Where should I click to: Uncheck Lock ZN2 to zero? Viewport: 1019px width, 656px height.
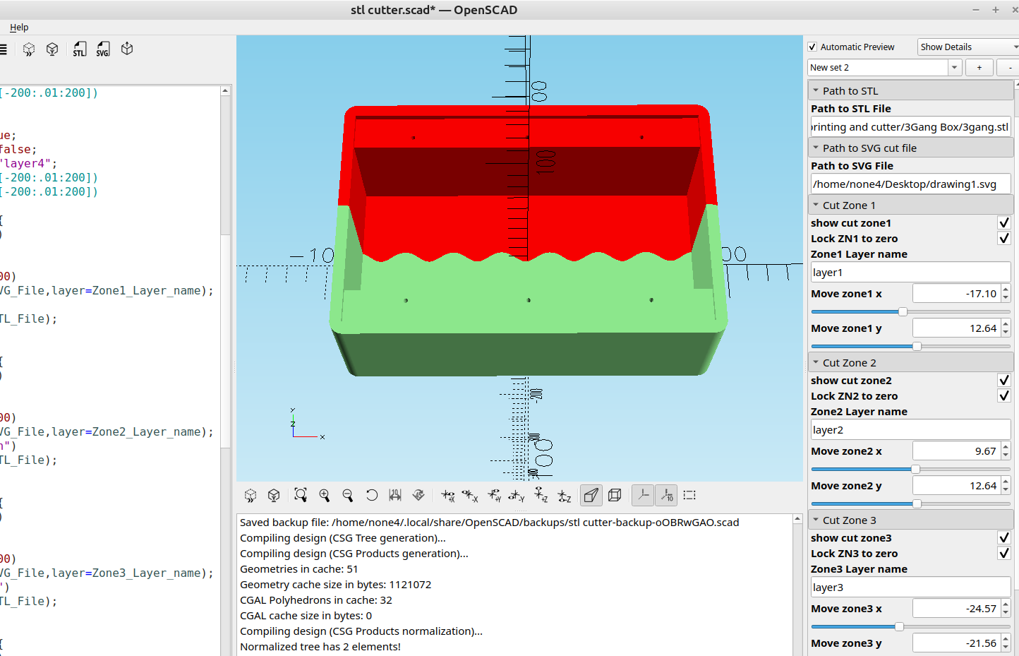tap(1004, 396)
